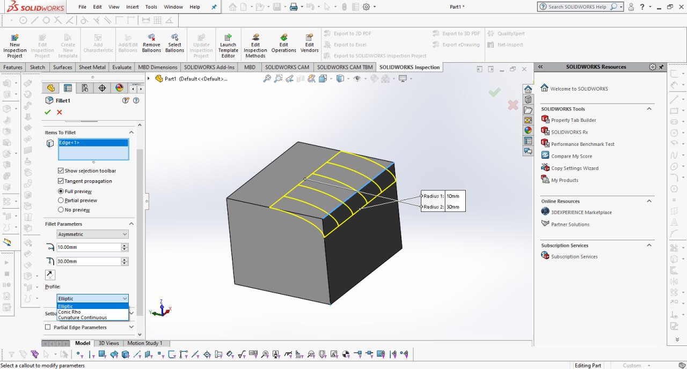Select Partial preview radio button
Viewport: 687px width, 369px height.
tap(61, 201)
